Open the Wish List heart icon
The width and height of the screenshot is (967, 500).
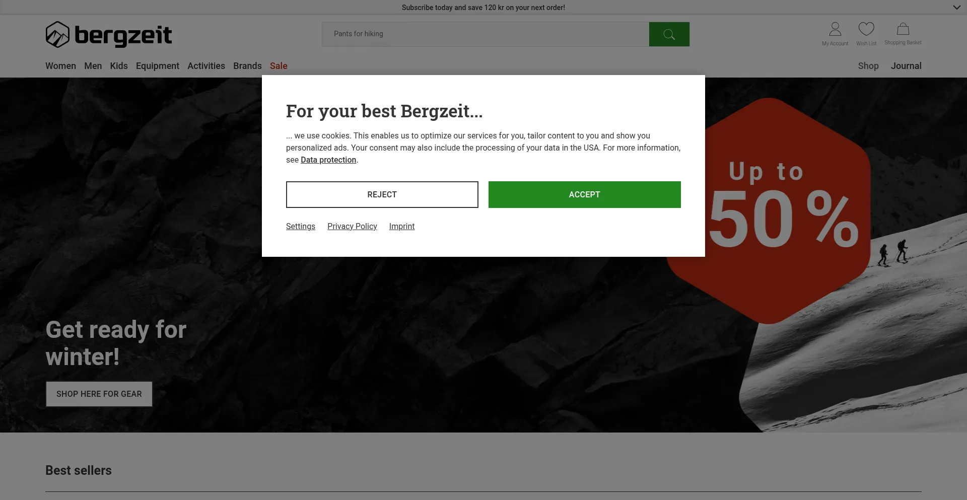(866, 34)
